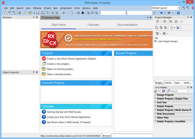Pin the Structure panel with pushpin icon
195x139 pixels.
tap(34, 17)
